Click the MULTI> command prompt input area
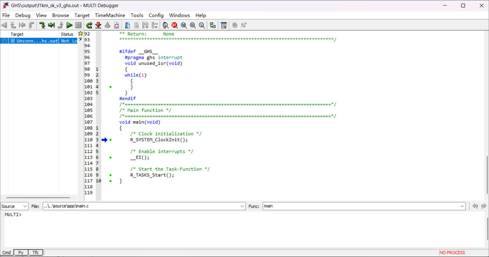Image resolution: width=489 pixels, height=257 pixels. tap(244, 229)
